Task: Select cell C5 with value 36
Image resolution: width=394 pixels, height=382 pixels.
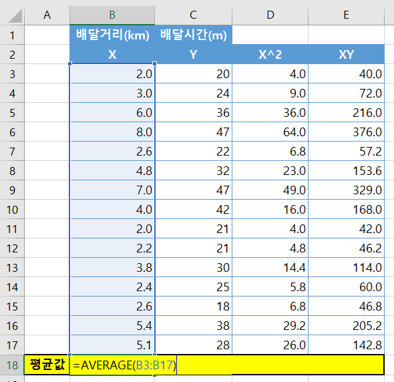Action: pos(193,112)
